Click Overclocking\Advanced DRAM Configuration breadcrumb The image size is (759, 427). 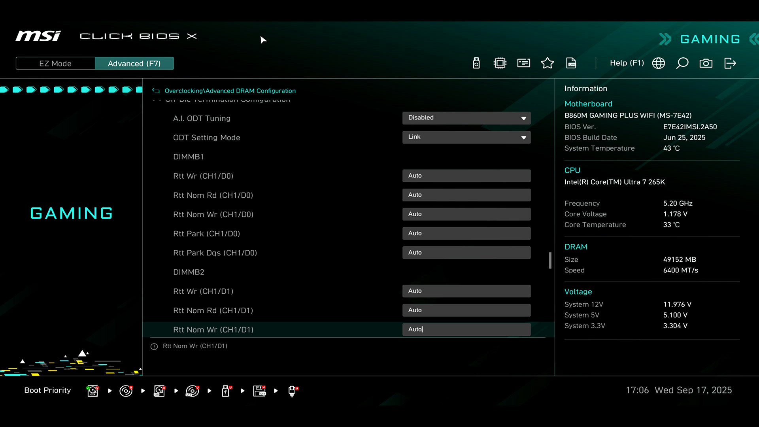pos(230,91)
